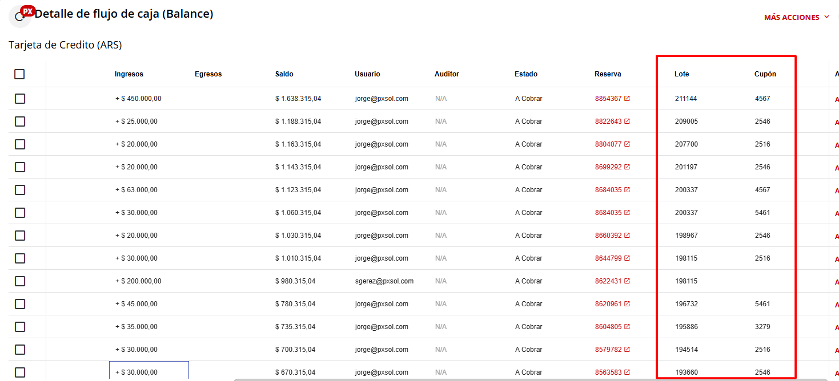
Task: Open reserva link 8644799
Action: click(x=608, y=258)
